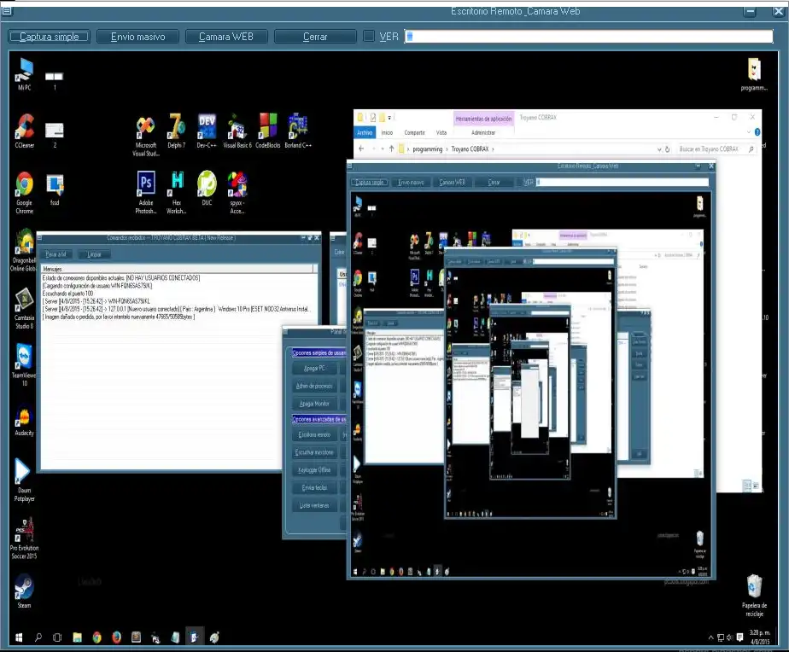Expand the Explorer address bar history dropdown
Screen dimensions: 789x652
(659, 149)
